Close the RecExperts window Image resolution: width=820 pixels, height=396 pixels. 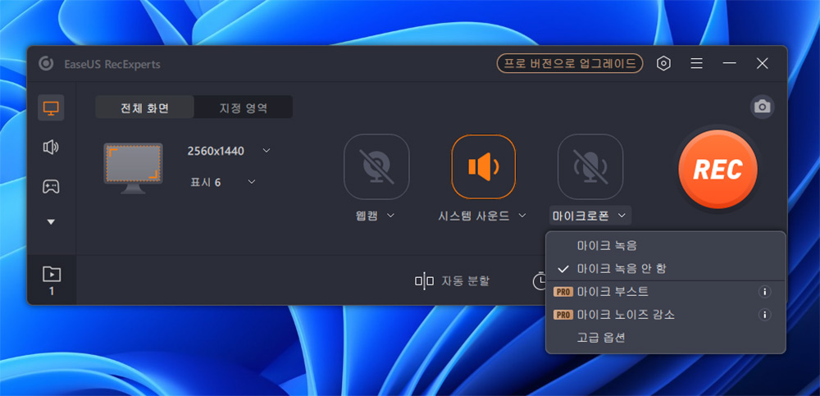tap(763, 64)
